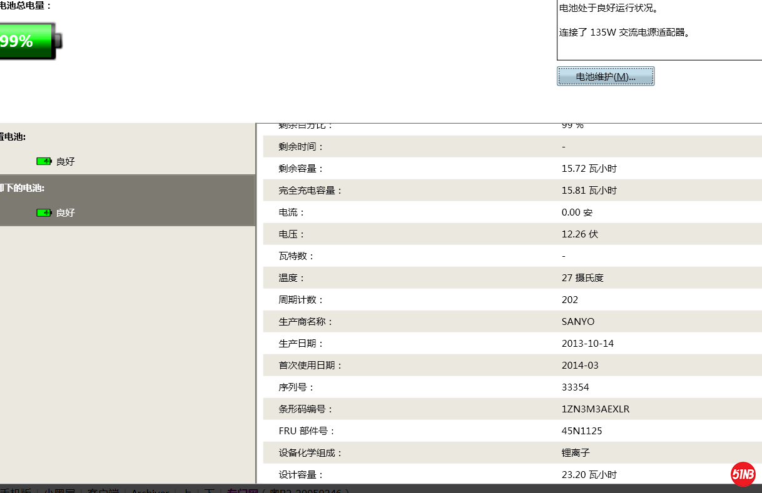Screen dimensions: 762x493
Task: Click the 剩余容量: row label
Action: click(x=302, y=169)
